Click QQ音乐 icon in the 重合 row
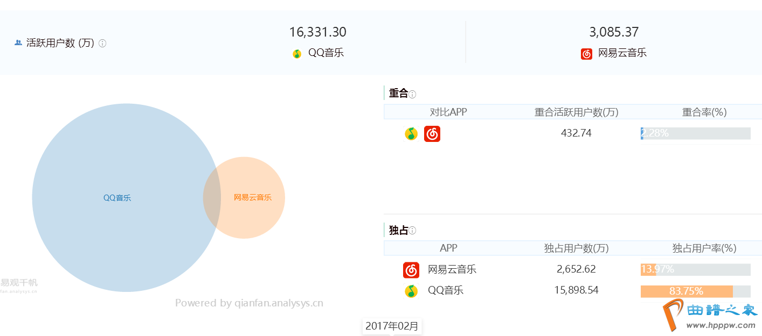Image resolution: width=762 pixels, height=336 pixels. point(411,133)
